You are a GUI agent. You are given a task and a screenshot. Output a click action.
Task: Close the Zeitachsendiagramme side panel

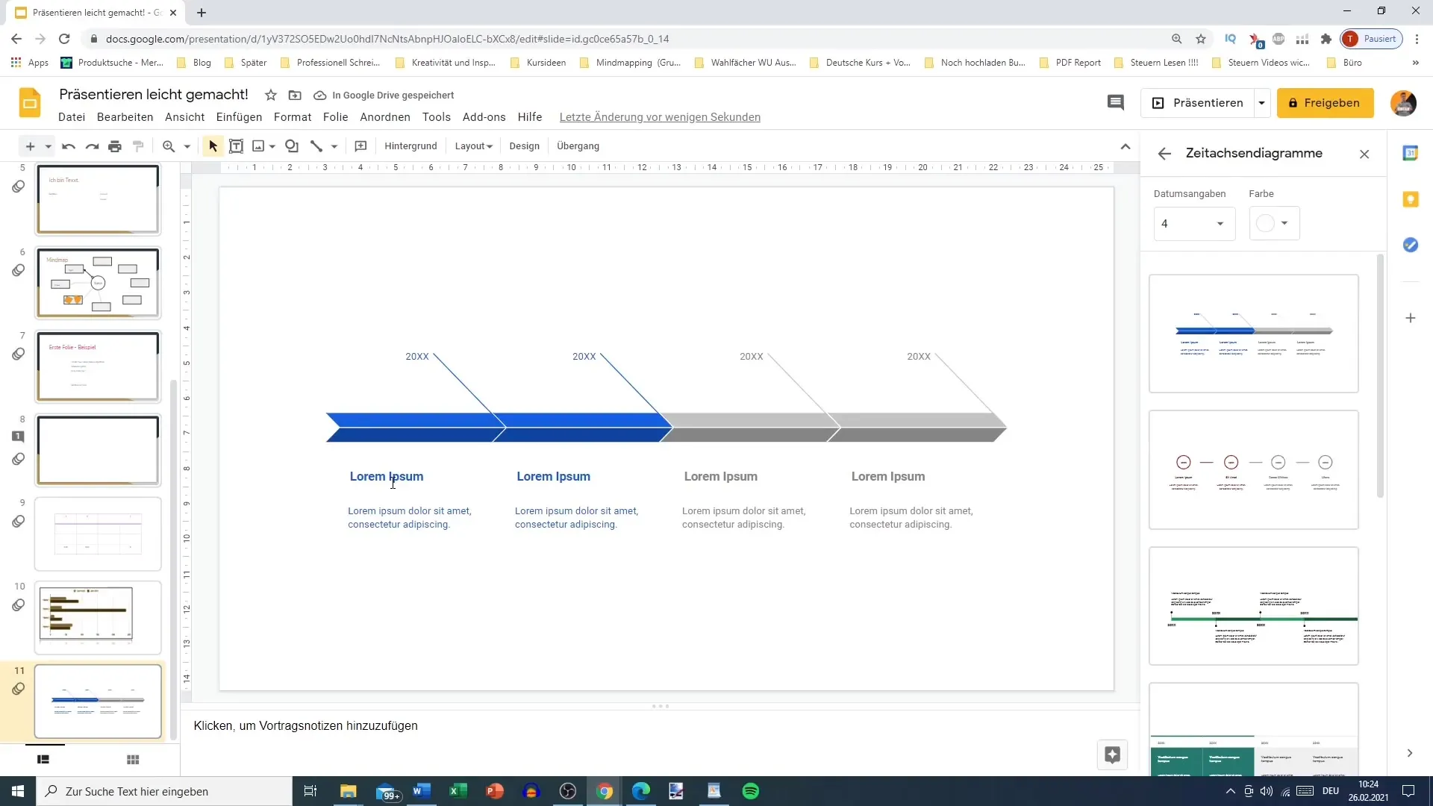(x=1364, y=154)
